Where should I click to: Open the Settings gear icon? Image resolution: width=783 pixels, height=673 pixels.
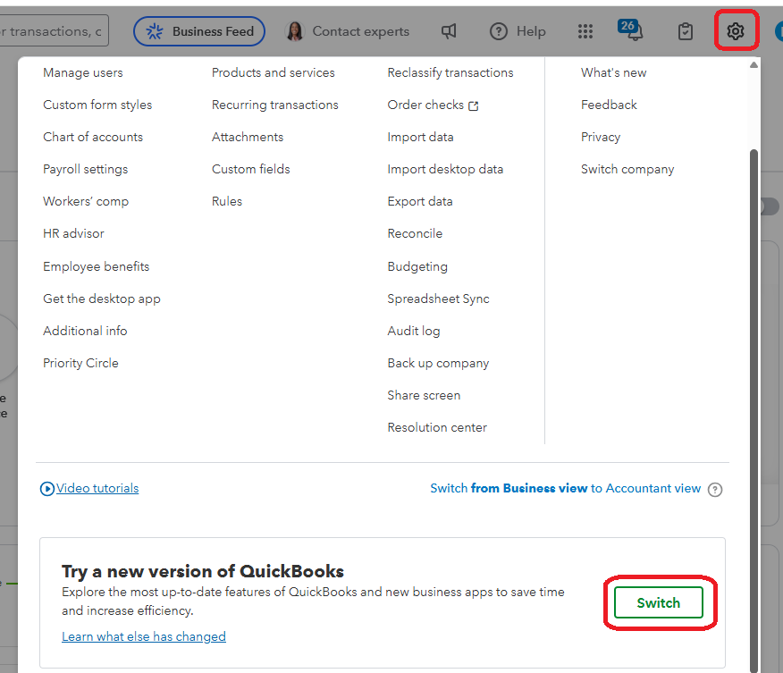point(736,31)
